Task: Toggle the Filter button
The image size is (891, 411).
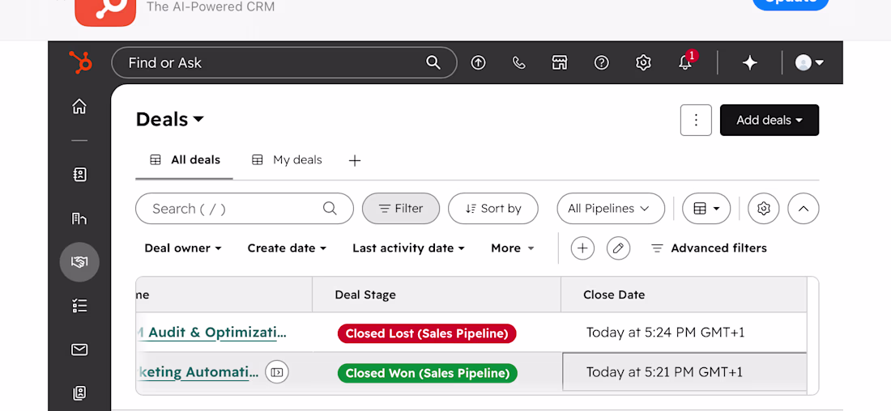Action: 401,209
